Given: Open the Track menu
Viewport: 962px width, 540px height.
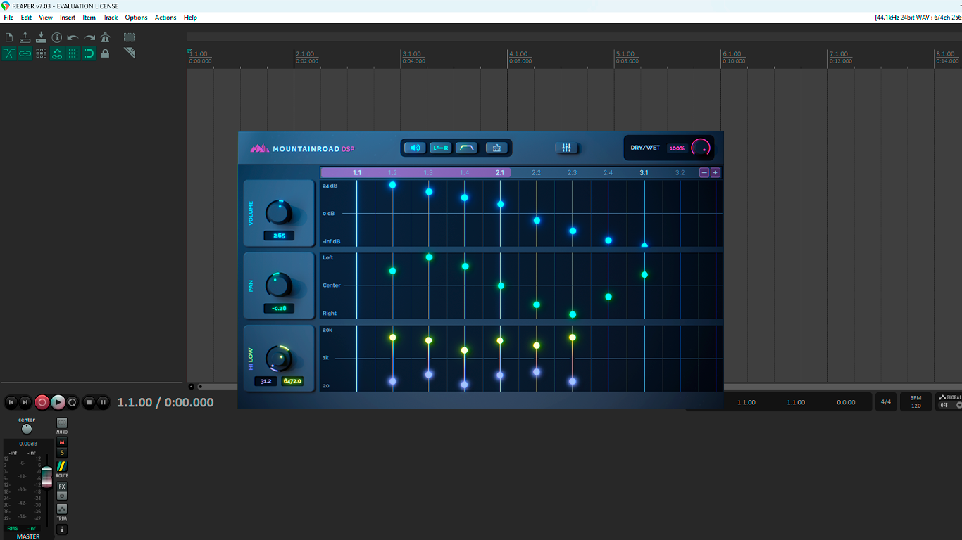Looking at the screenshot, I should click(111, 18).
